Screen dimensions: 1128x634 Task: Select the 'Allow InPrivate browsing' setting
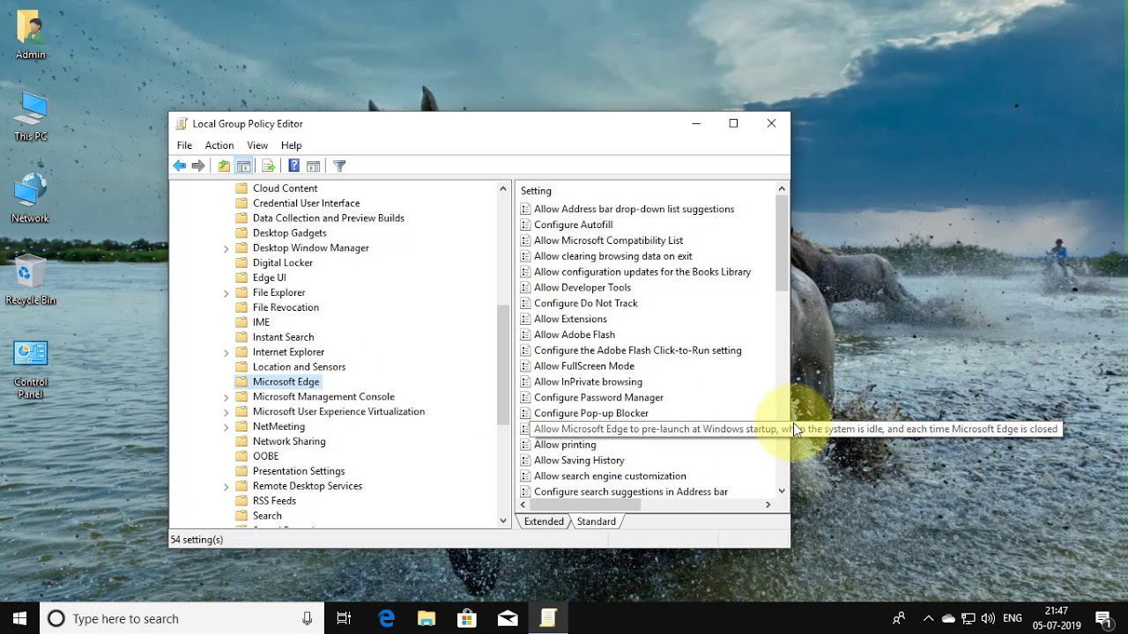point(588,382)
